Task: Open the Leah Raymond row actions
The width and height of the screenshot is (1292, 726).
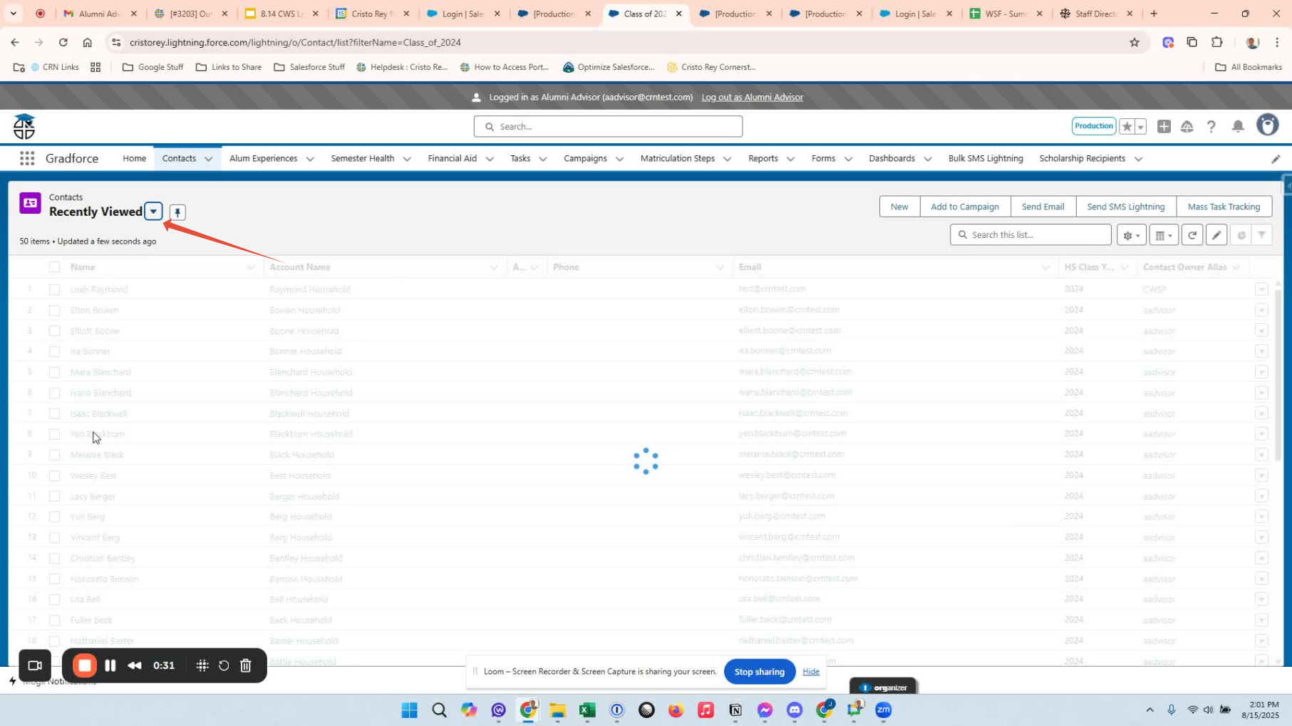Action: [1261, 289]
